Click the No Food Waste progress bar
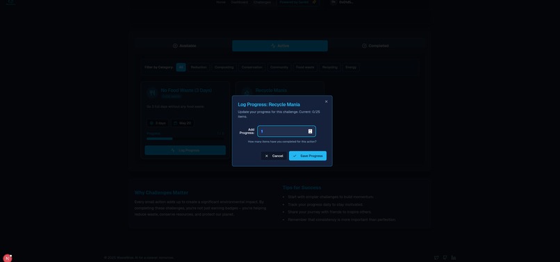This screenshot has height=262, width=560. tap(185, 139)
